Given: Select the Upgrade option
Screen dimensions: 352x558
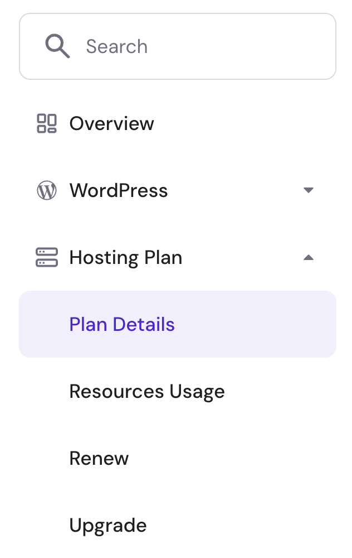Looking at the screenshot, I should [x=108, y=526].
